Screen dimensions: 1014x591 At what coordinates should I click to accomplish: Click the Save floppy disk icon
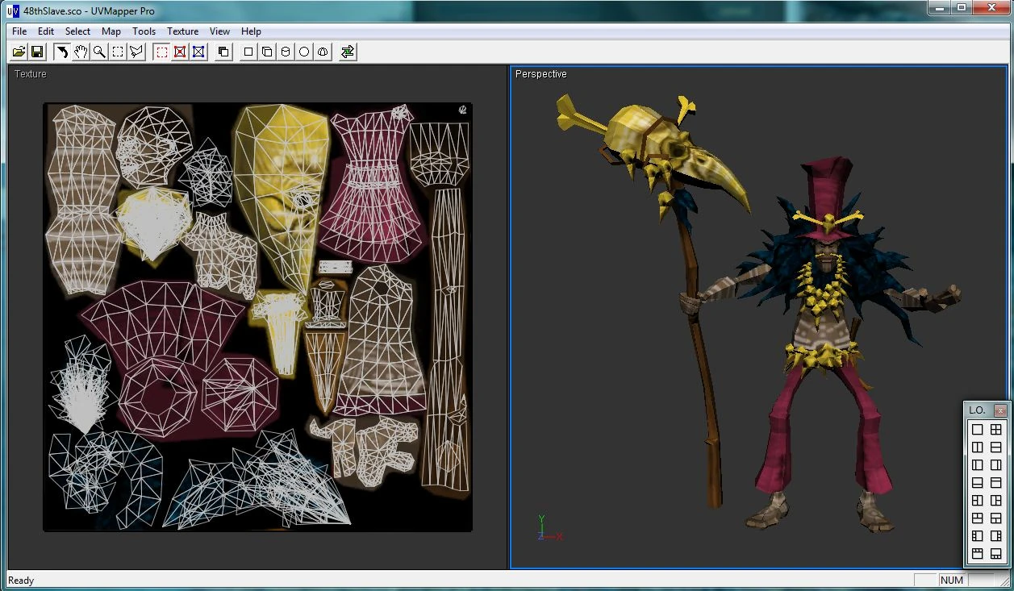pos(37,52)
